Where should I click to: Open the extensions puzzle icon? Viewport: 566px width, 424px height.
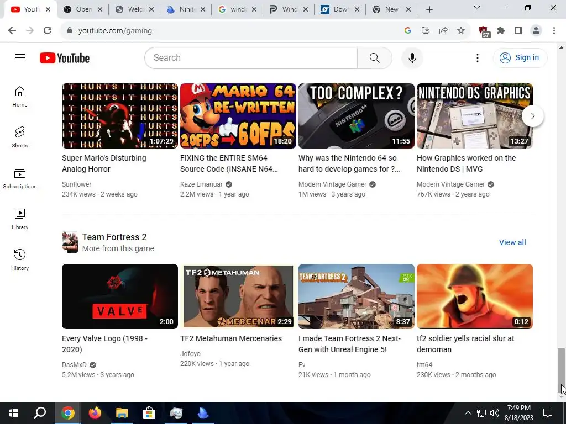(501, 31)
